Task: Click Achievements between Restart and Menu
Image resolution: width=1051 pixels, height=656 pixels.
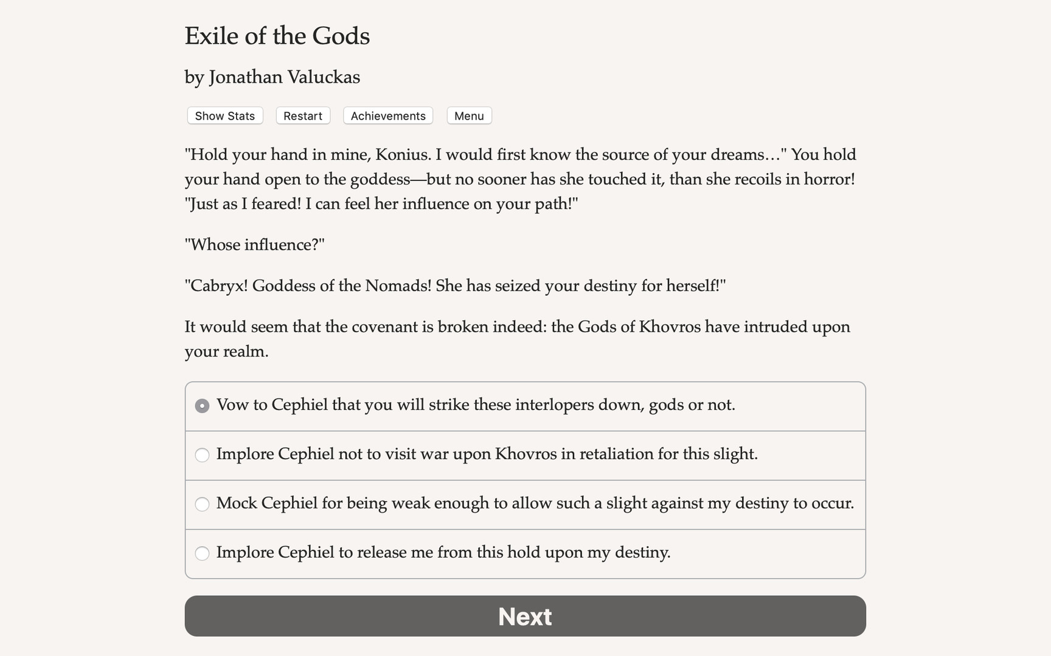Action: (x=387, y=115)
